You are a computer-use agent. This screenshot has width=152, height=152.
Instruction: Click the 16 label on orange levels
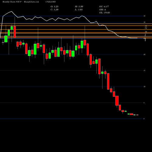click(x=146, y=26)
